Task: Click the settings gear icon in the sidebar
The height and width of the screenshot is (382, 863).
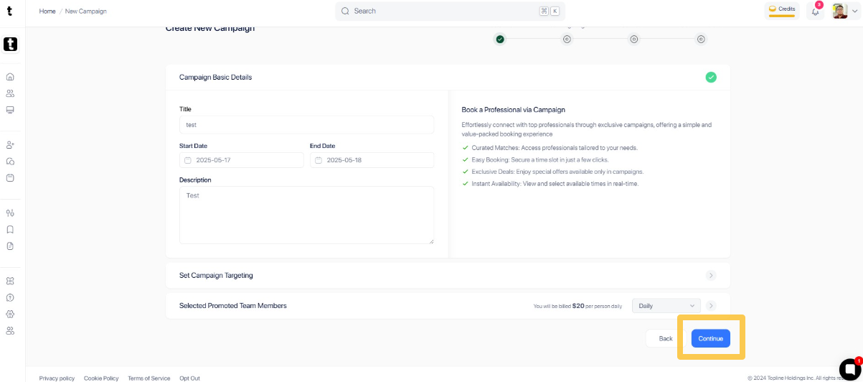Action: pyautogui.click(x=10, y=314)
